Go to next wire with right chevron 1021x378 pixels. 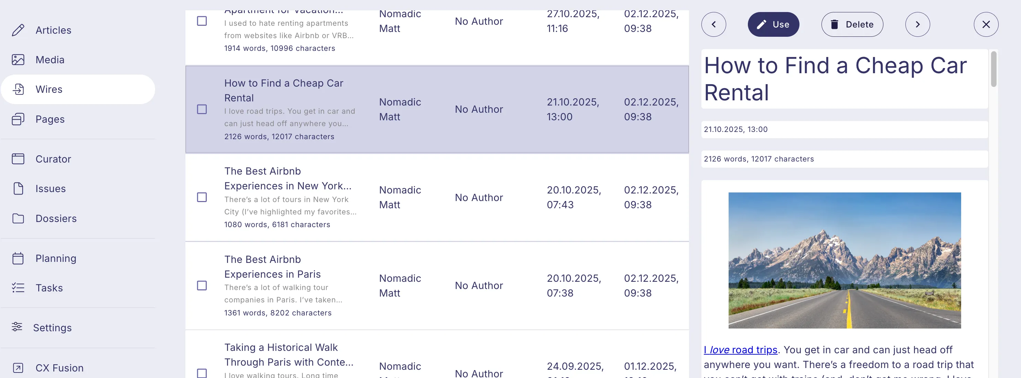point(917,24)
